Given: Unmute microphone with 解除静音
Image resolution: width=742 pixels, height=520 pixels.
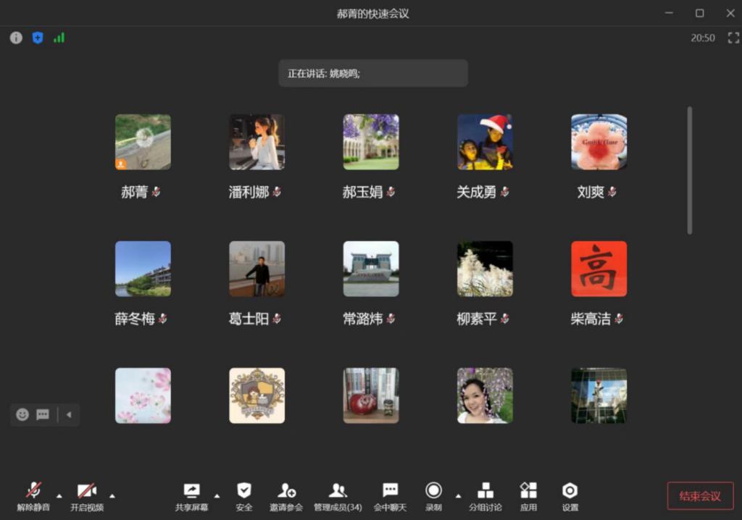Looking at the screenshot, I should [33, 496].
